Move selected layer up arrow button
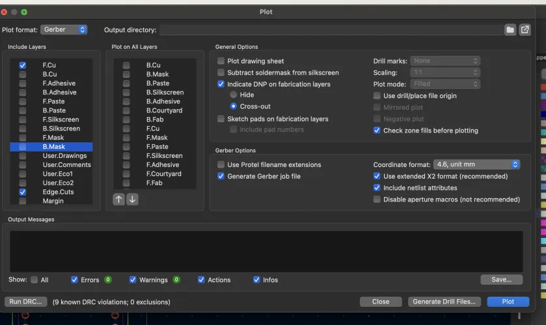 pos(118,200)
